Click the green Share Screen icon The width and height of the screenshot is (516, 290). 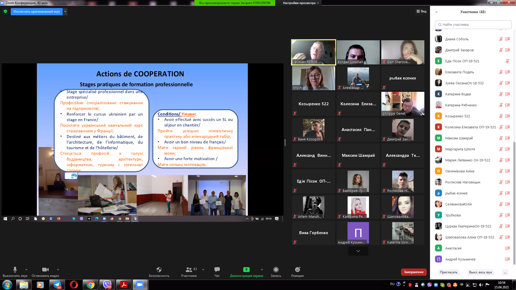pos(246,270)
